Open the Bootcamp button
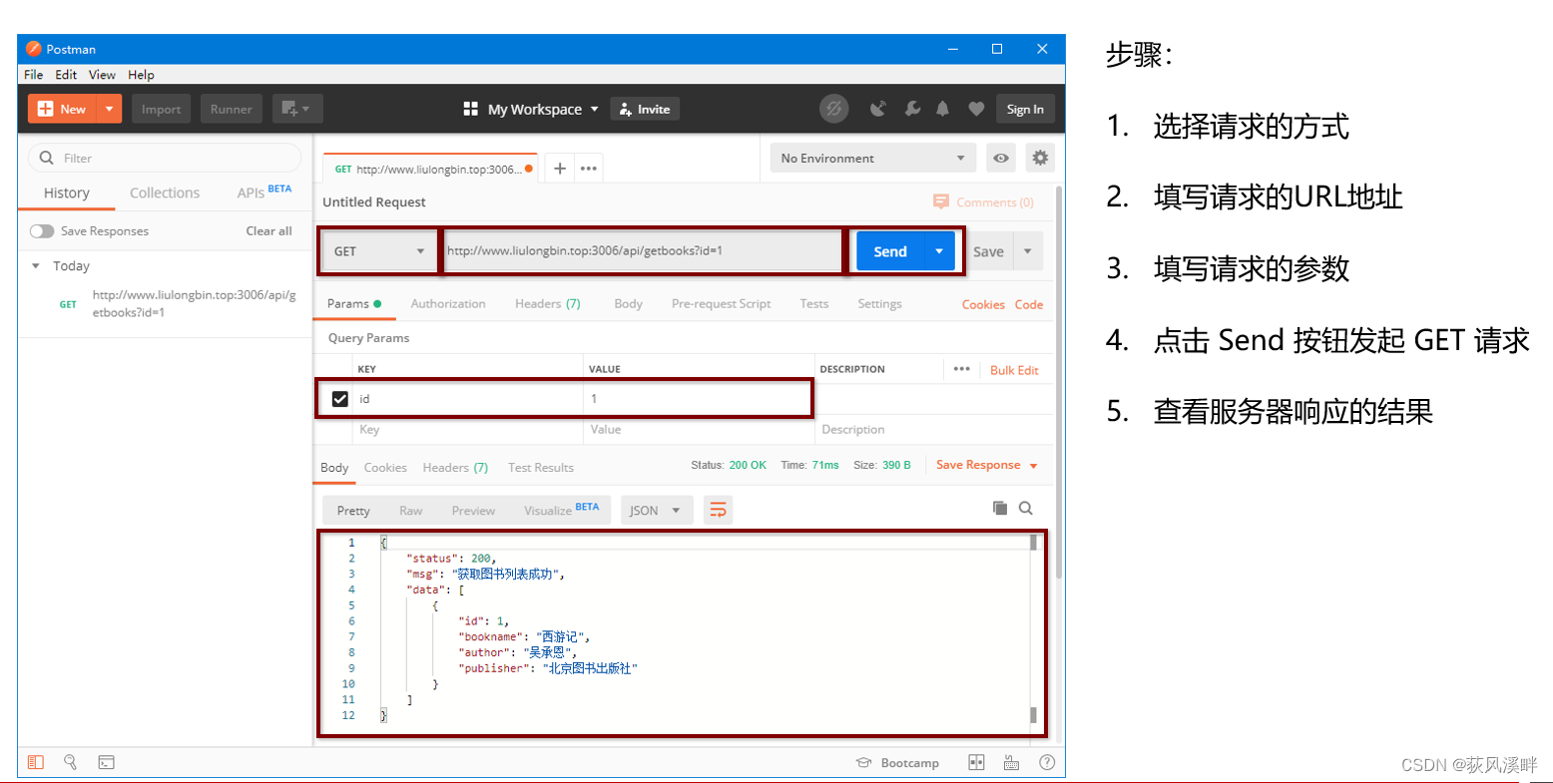Screen dimensions: 1553x783 pyautogui.click(x=897, y=763)
